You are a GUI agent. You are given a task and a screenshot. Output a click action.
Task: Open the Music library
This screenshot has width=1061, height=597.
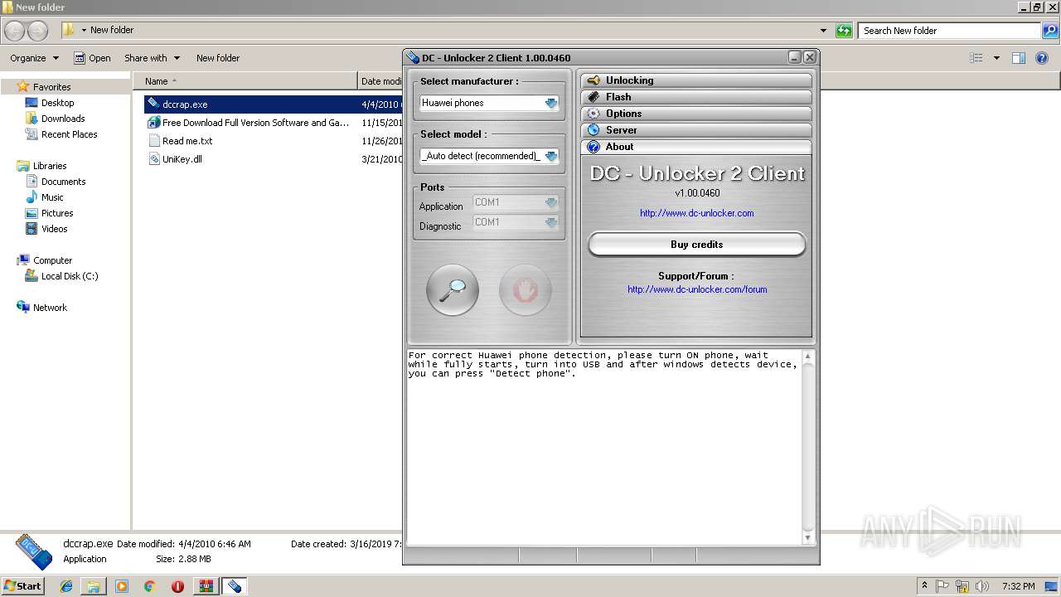point(52,197)
